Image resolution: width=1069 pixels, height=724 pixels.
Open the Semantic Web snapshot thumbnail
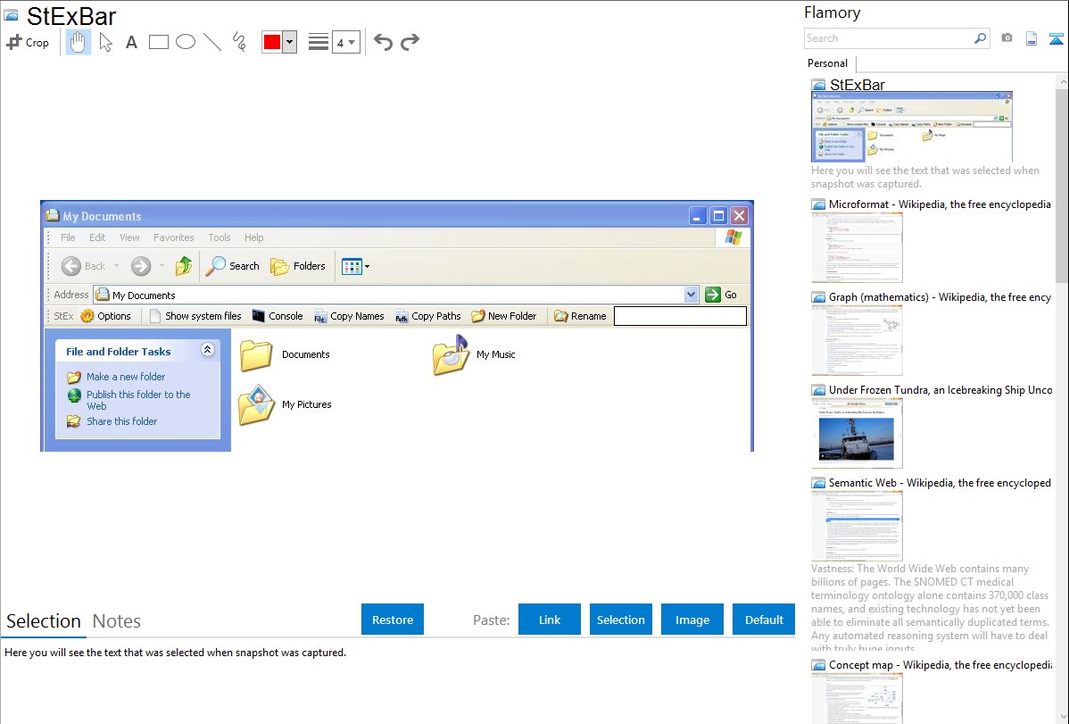pyautogui.click(x=857, y=525)
